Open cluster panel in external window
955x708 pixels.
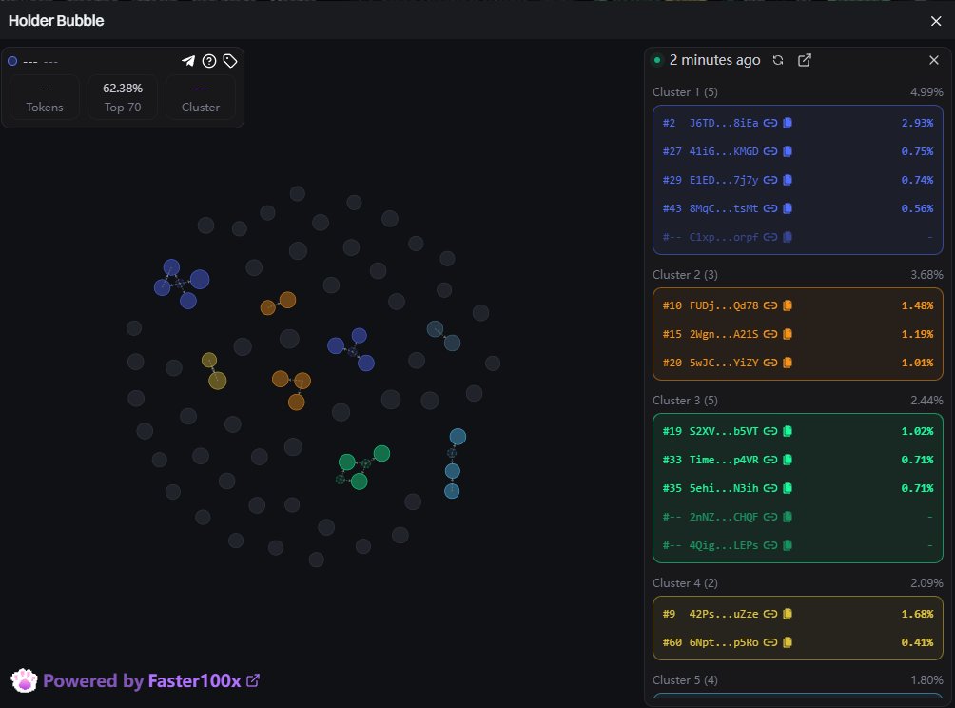point(804,60)
